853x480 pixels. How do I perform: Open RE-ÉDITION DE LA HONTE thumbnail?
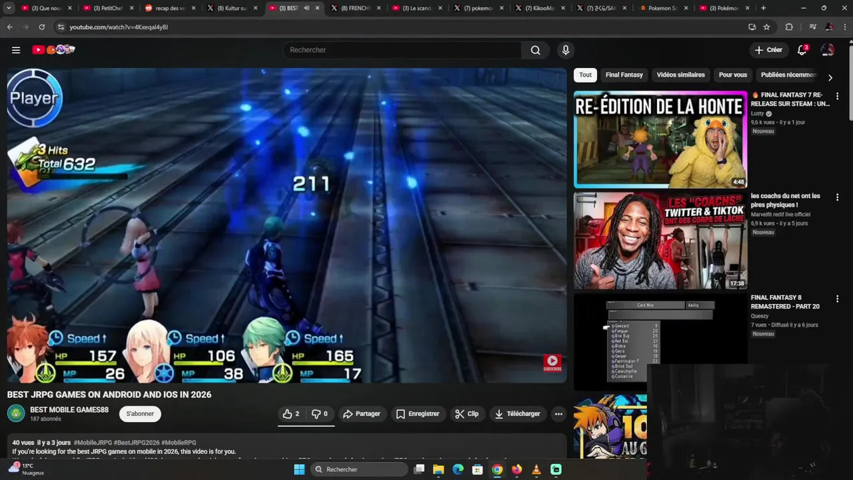[x=660, y=139]
